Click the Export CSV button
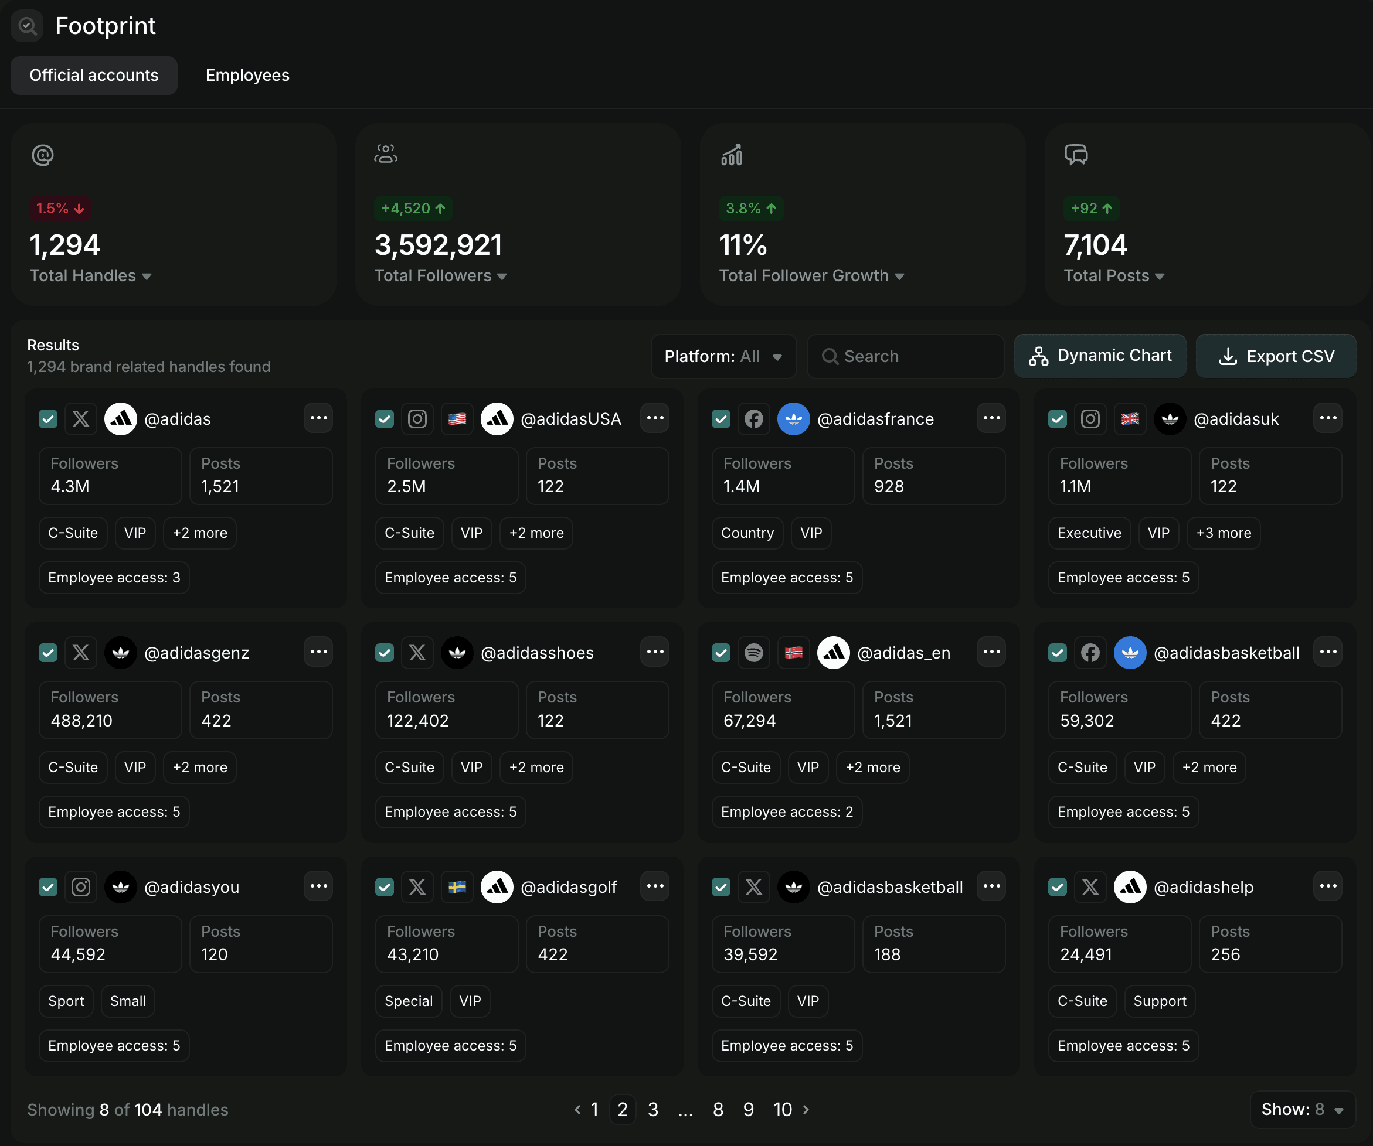The image size is (1373, 1146). coord(1276,356)
